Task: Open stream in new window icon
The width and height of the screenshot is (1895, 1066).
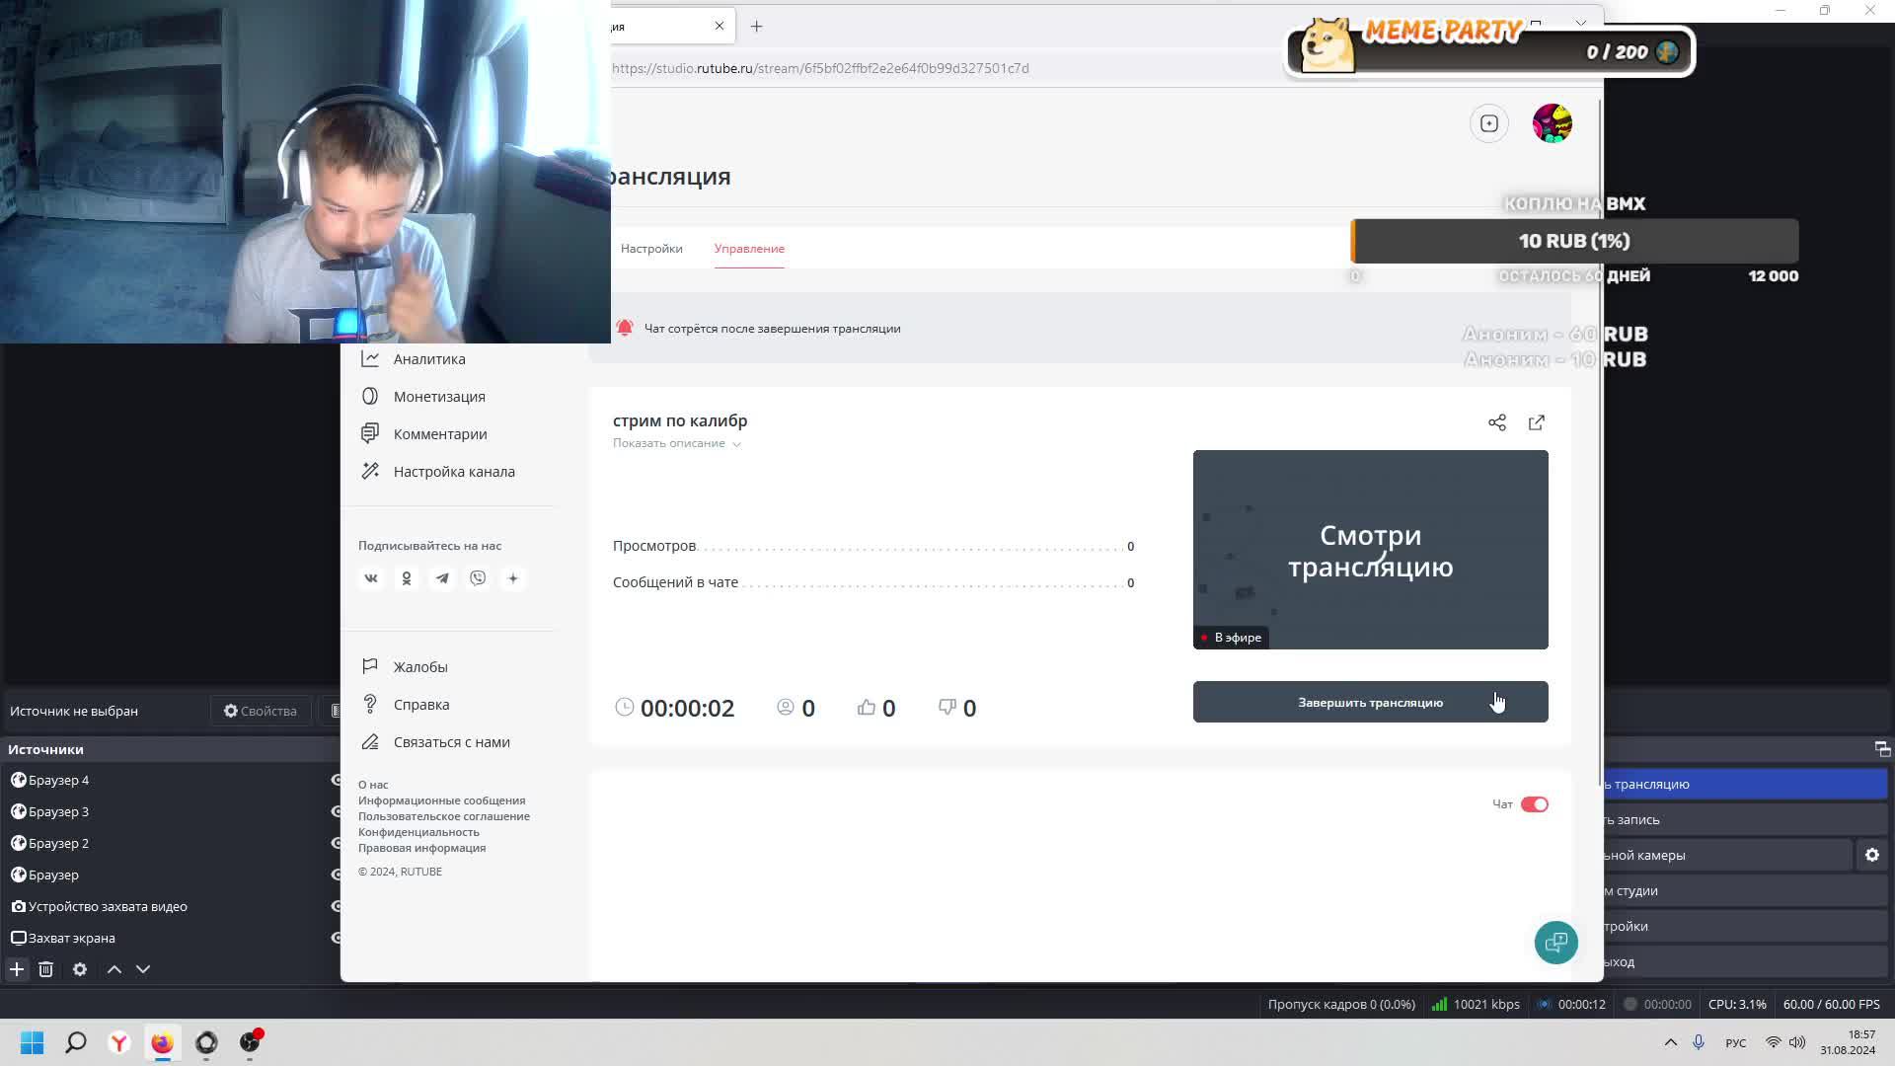Action: point(1537,422)
